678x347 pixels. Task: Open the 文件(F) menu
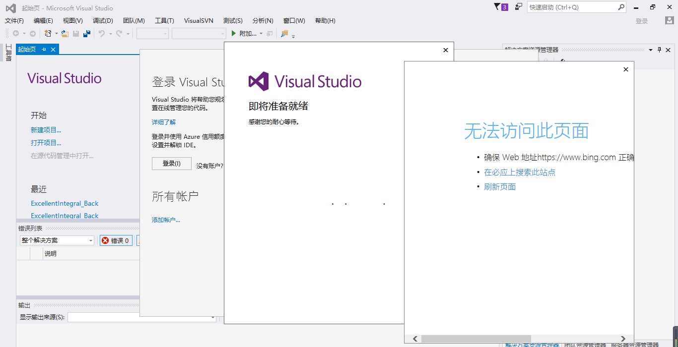pyautogui.click(x=14, y=20)
